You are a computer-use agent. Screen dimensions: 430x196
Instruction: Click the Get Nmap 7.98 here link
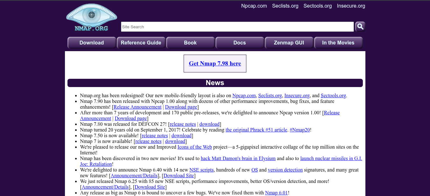pyautogui.click(x=215, y=64)
